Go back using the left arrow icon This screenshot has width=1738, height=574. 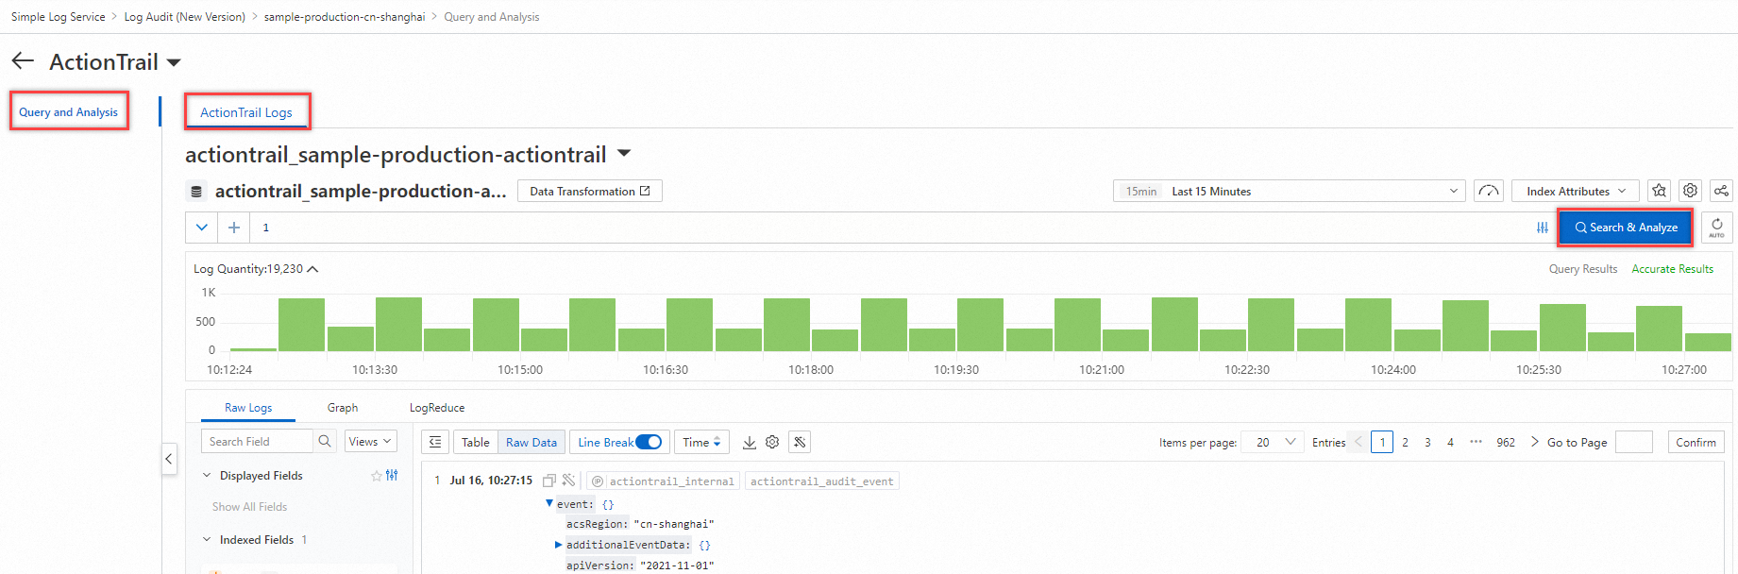(23, 61)
